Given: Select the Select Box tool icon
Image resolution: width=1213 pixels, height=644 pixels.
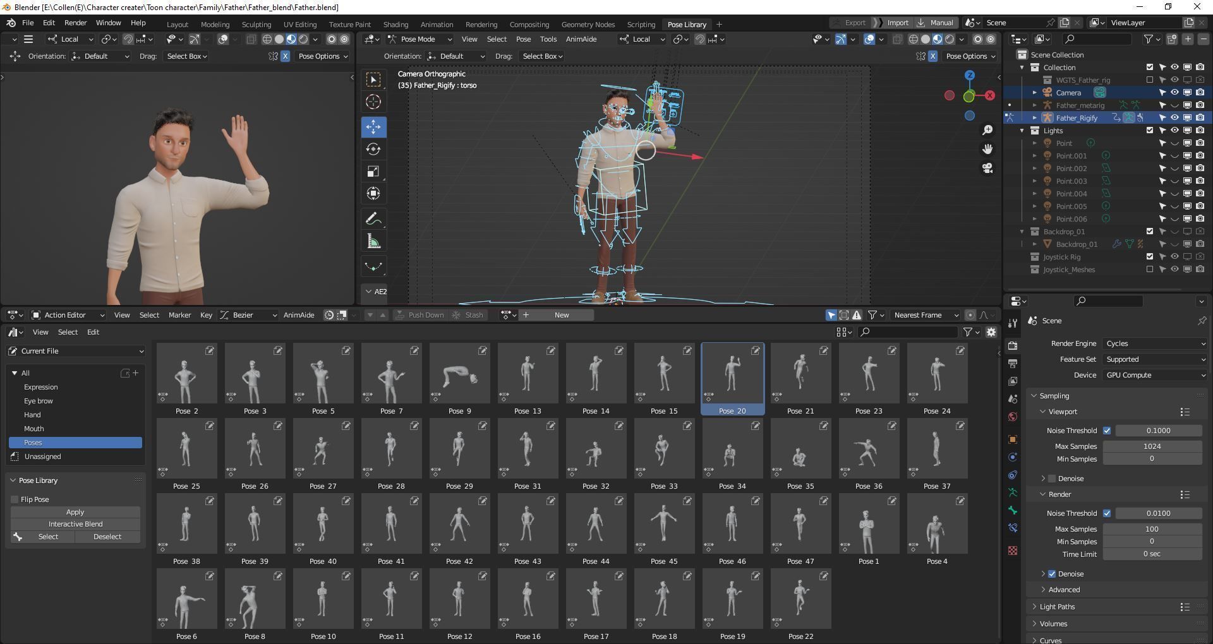Looking at the screenshot, I should [x=373, y=80].
